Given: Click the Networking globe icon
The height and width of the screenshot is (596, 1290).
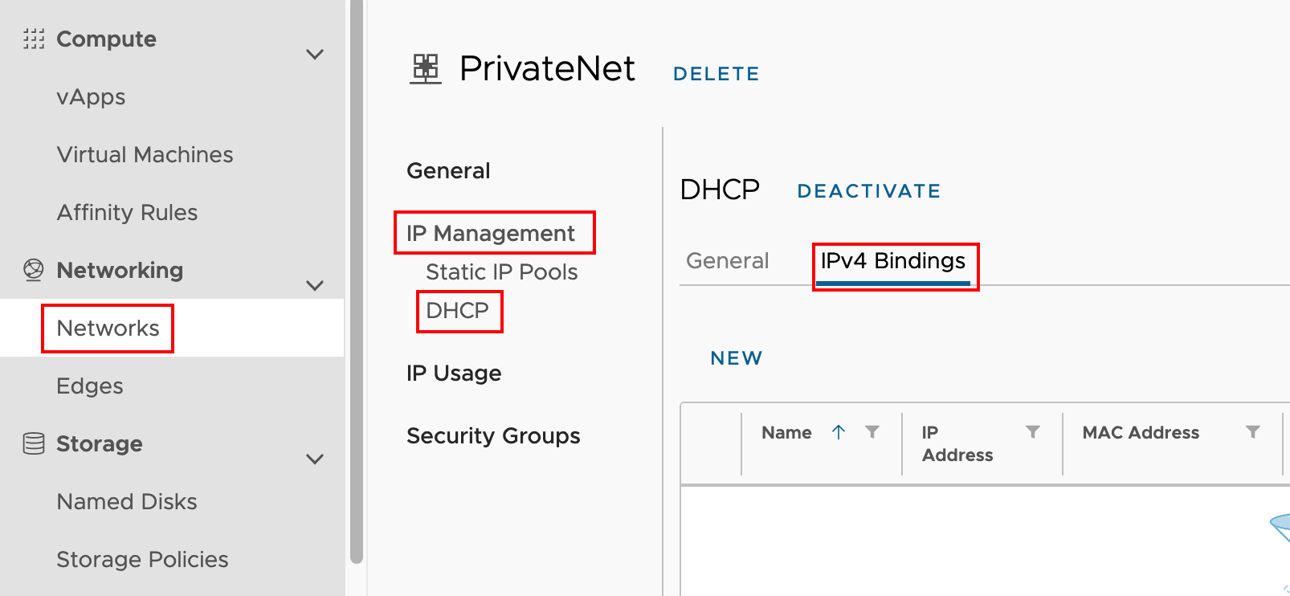Looking at the screenshot, I should [x=32, y=271].
